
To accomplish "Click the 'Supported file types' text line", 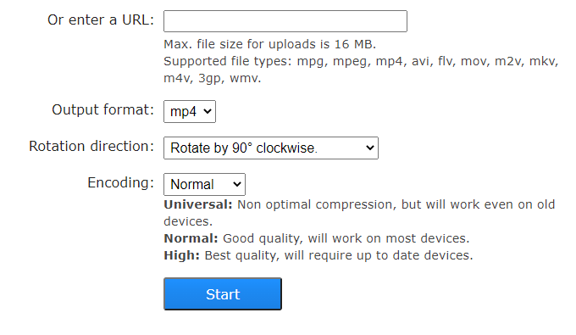I will pos(361,61).
